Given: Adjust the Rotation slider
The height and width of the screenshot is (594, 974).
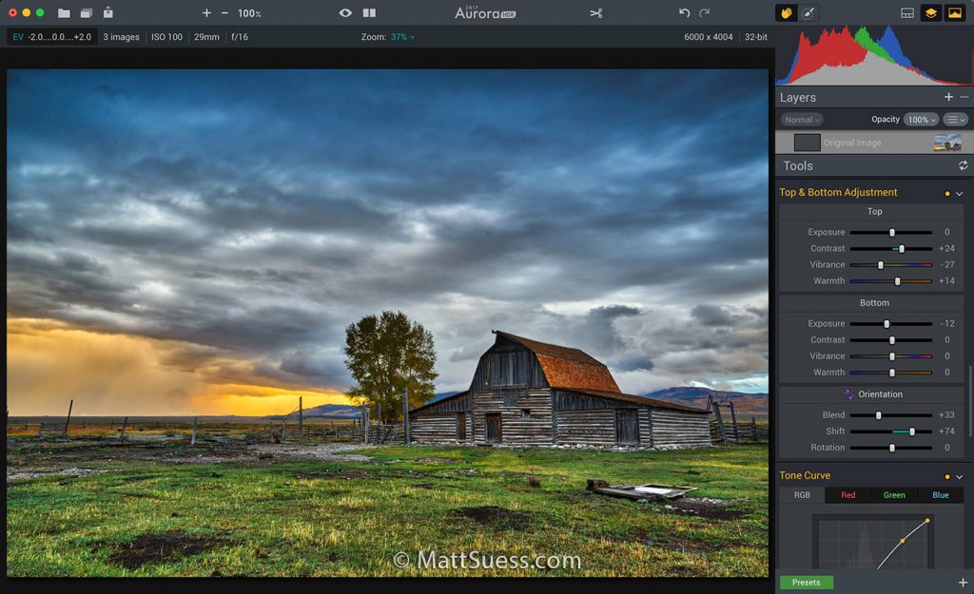Looking at the screenshot, I should tap(891, 448).
